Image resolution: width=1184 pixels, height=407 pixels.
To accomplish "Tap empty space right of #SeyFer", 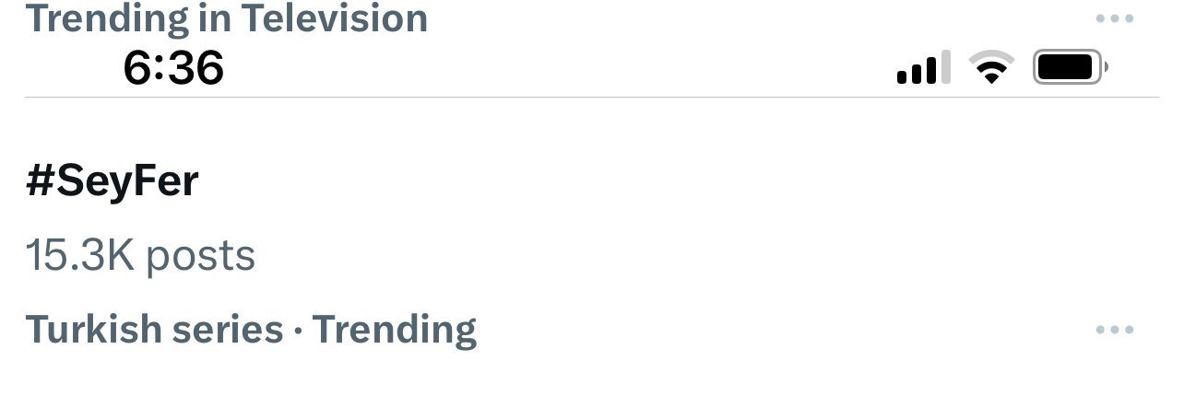I will [645, 181].
